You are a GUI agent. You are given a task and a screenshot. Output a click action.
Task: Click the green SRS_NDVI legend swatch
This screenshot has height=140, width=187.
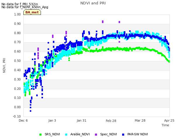[40, 134]
